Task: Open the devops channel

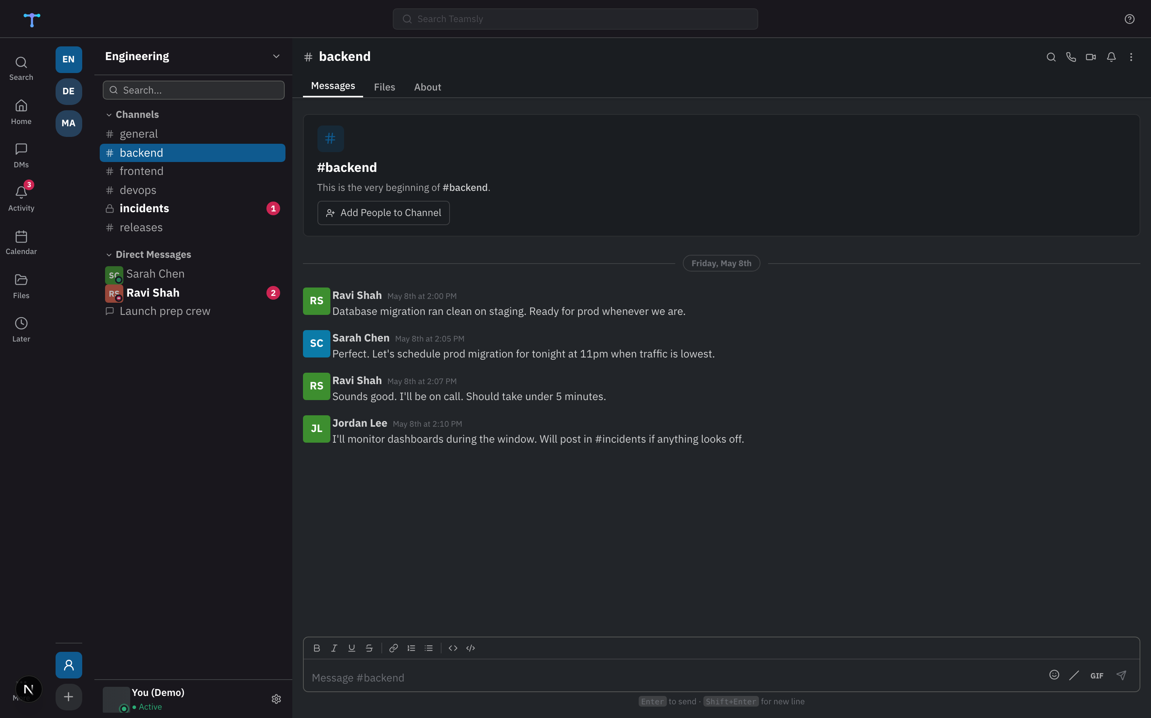Action: (192, 190)
